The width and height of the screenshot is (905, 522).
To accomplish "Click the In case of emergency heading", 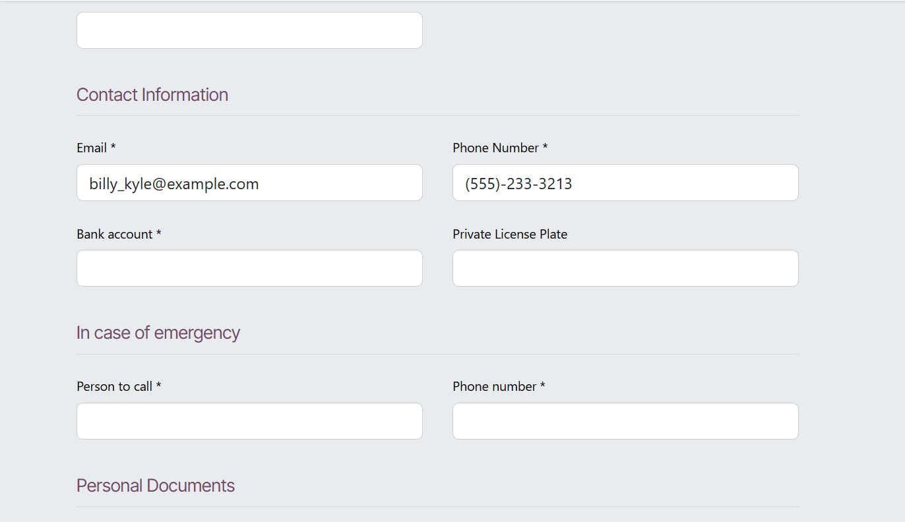I will [x=158, y=333].
